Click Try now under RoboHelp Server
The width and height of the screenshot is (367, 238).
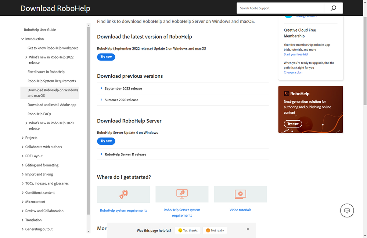click(x=106, y=141)
